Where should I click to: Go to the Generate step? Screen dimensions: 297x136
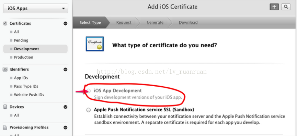(x=155, y=23)
